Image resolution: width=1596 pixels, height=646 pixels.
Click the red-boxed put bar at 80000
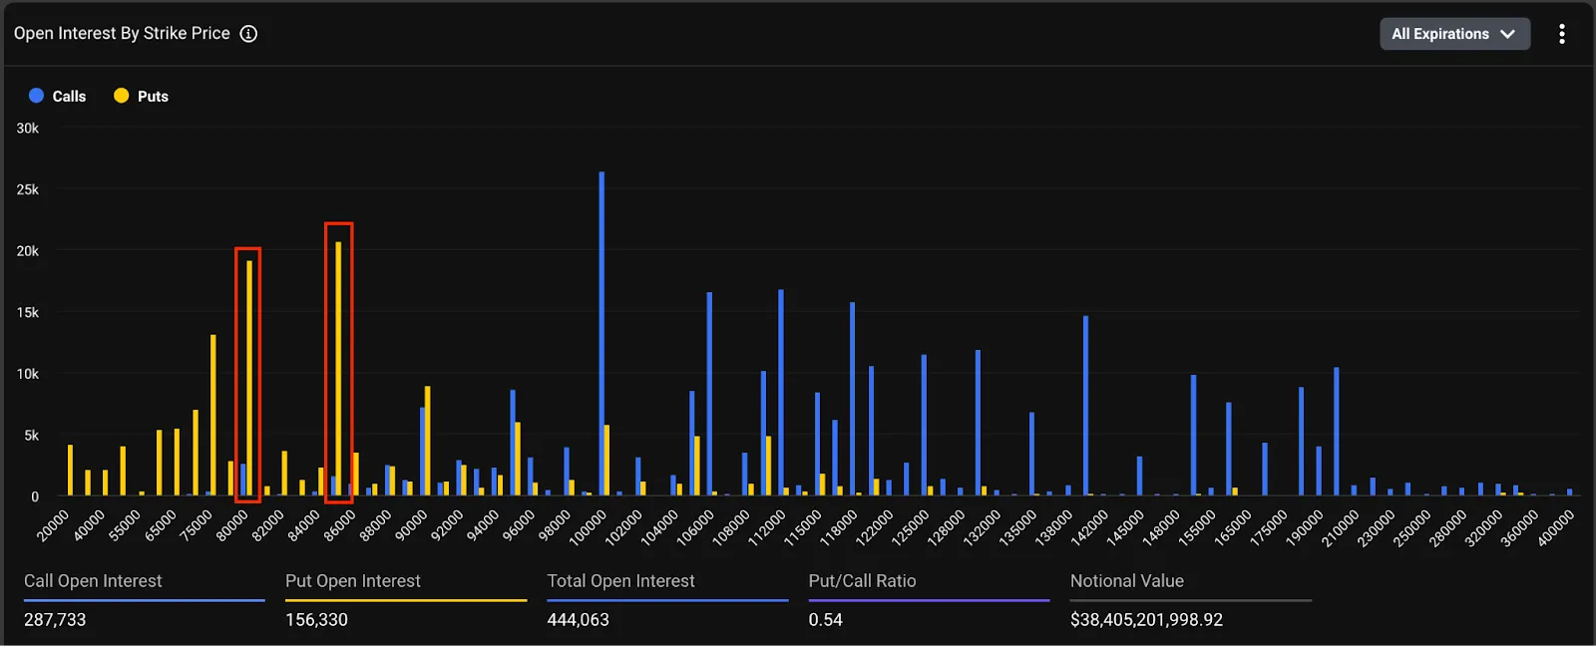tap(249, 378)
